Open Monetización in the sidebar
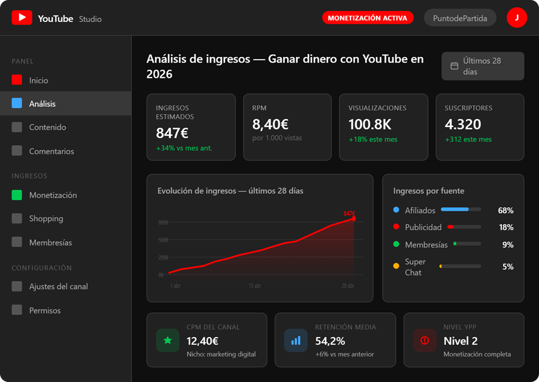This screenshot has height=382, width=539. pos(66,195)
